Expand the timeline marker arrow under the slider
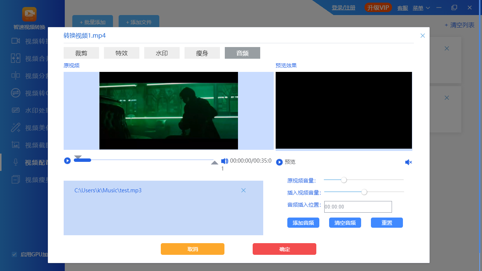Screen dimensions: 482x271 click(214, 162)
